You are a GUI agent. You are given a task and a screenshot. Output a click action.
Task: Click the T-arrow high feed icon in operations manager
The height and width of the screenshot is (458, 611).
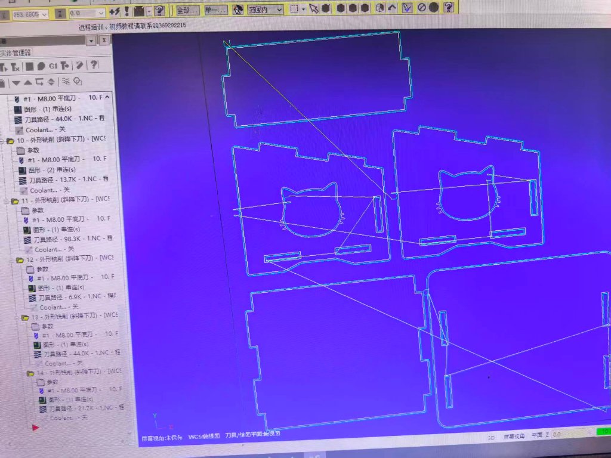click(64, 66)
